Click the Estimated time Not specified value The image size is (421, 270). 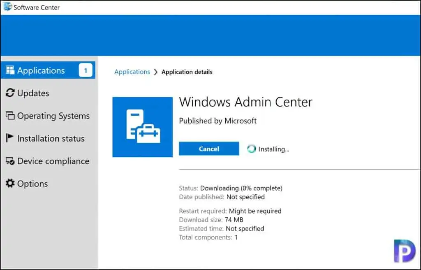[245, 228]
